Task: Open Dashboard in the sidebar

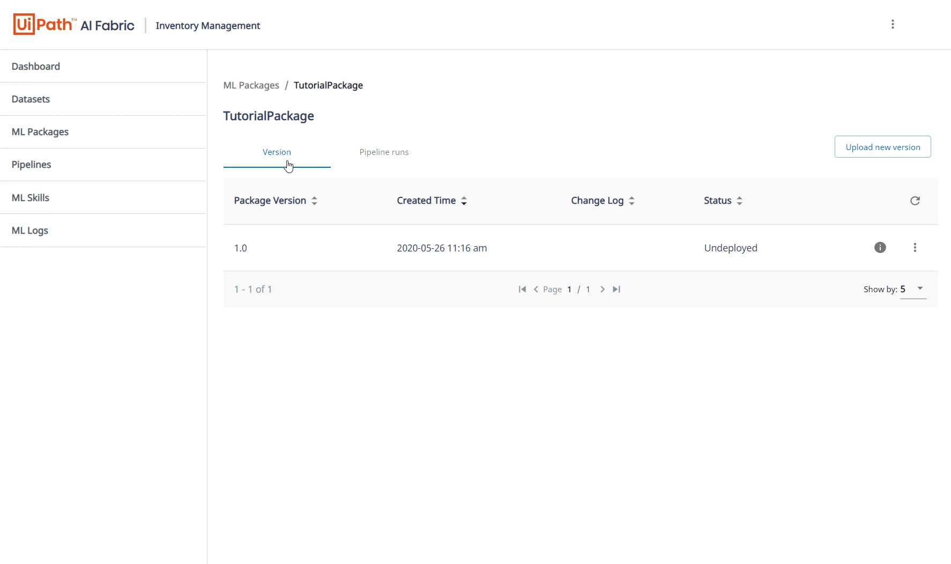Action: click(x=103, y=66)
